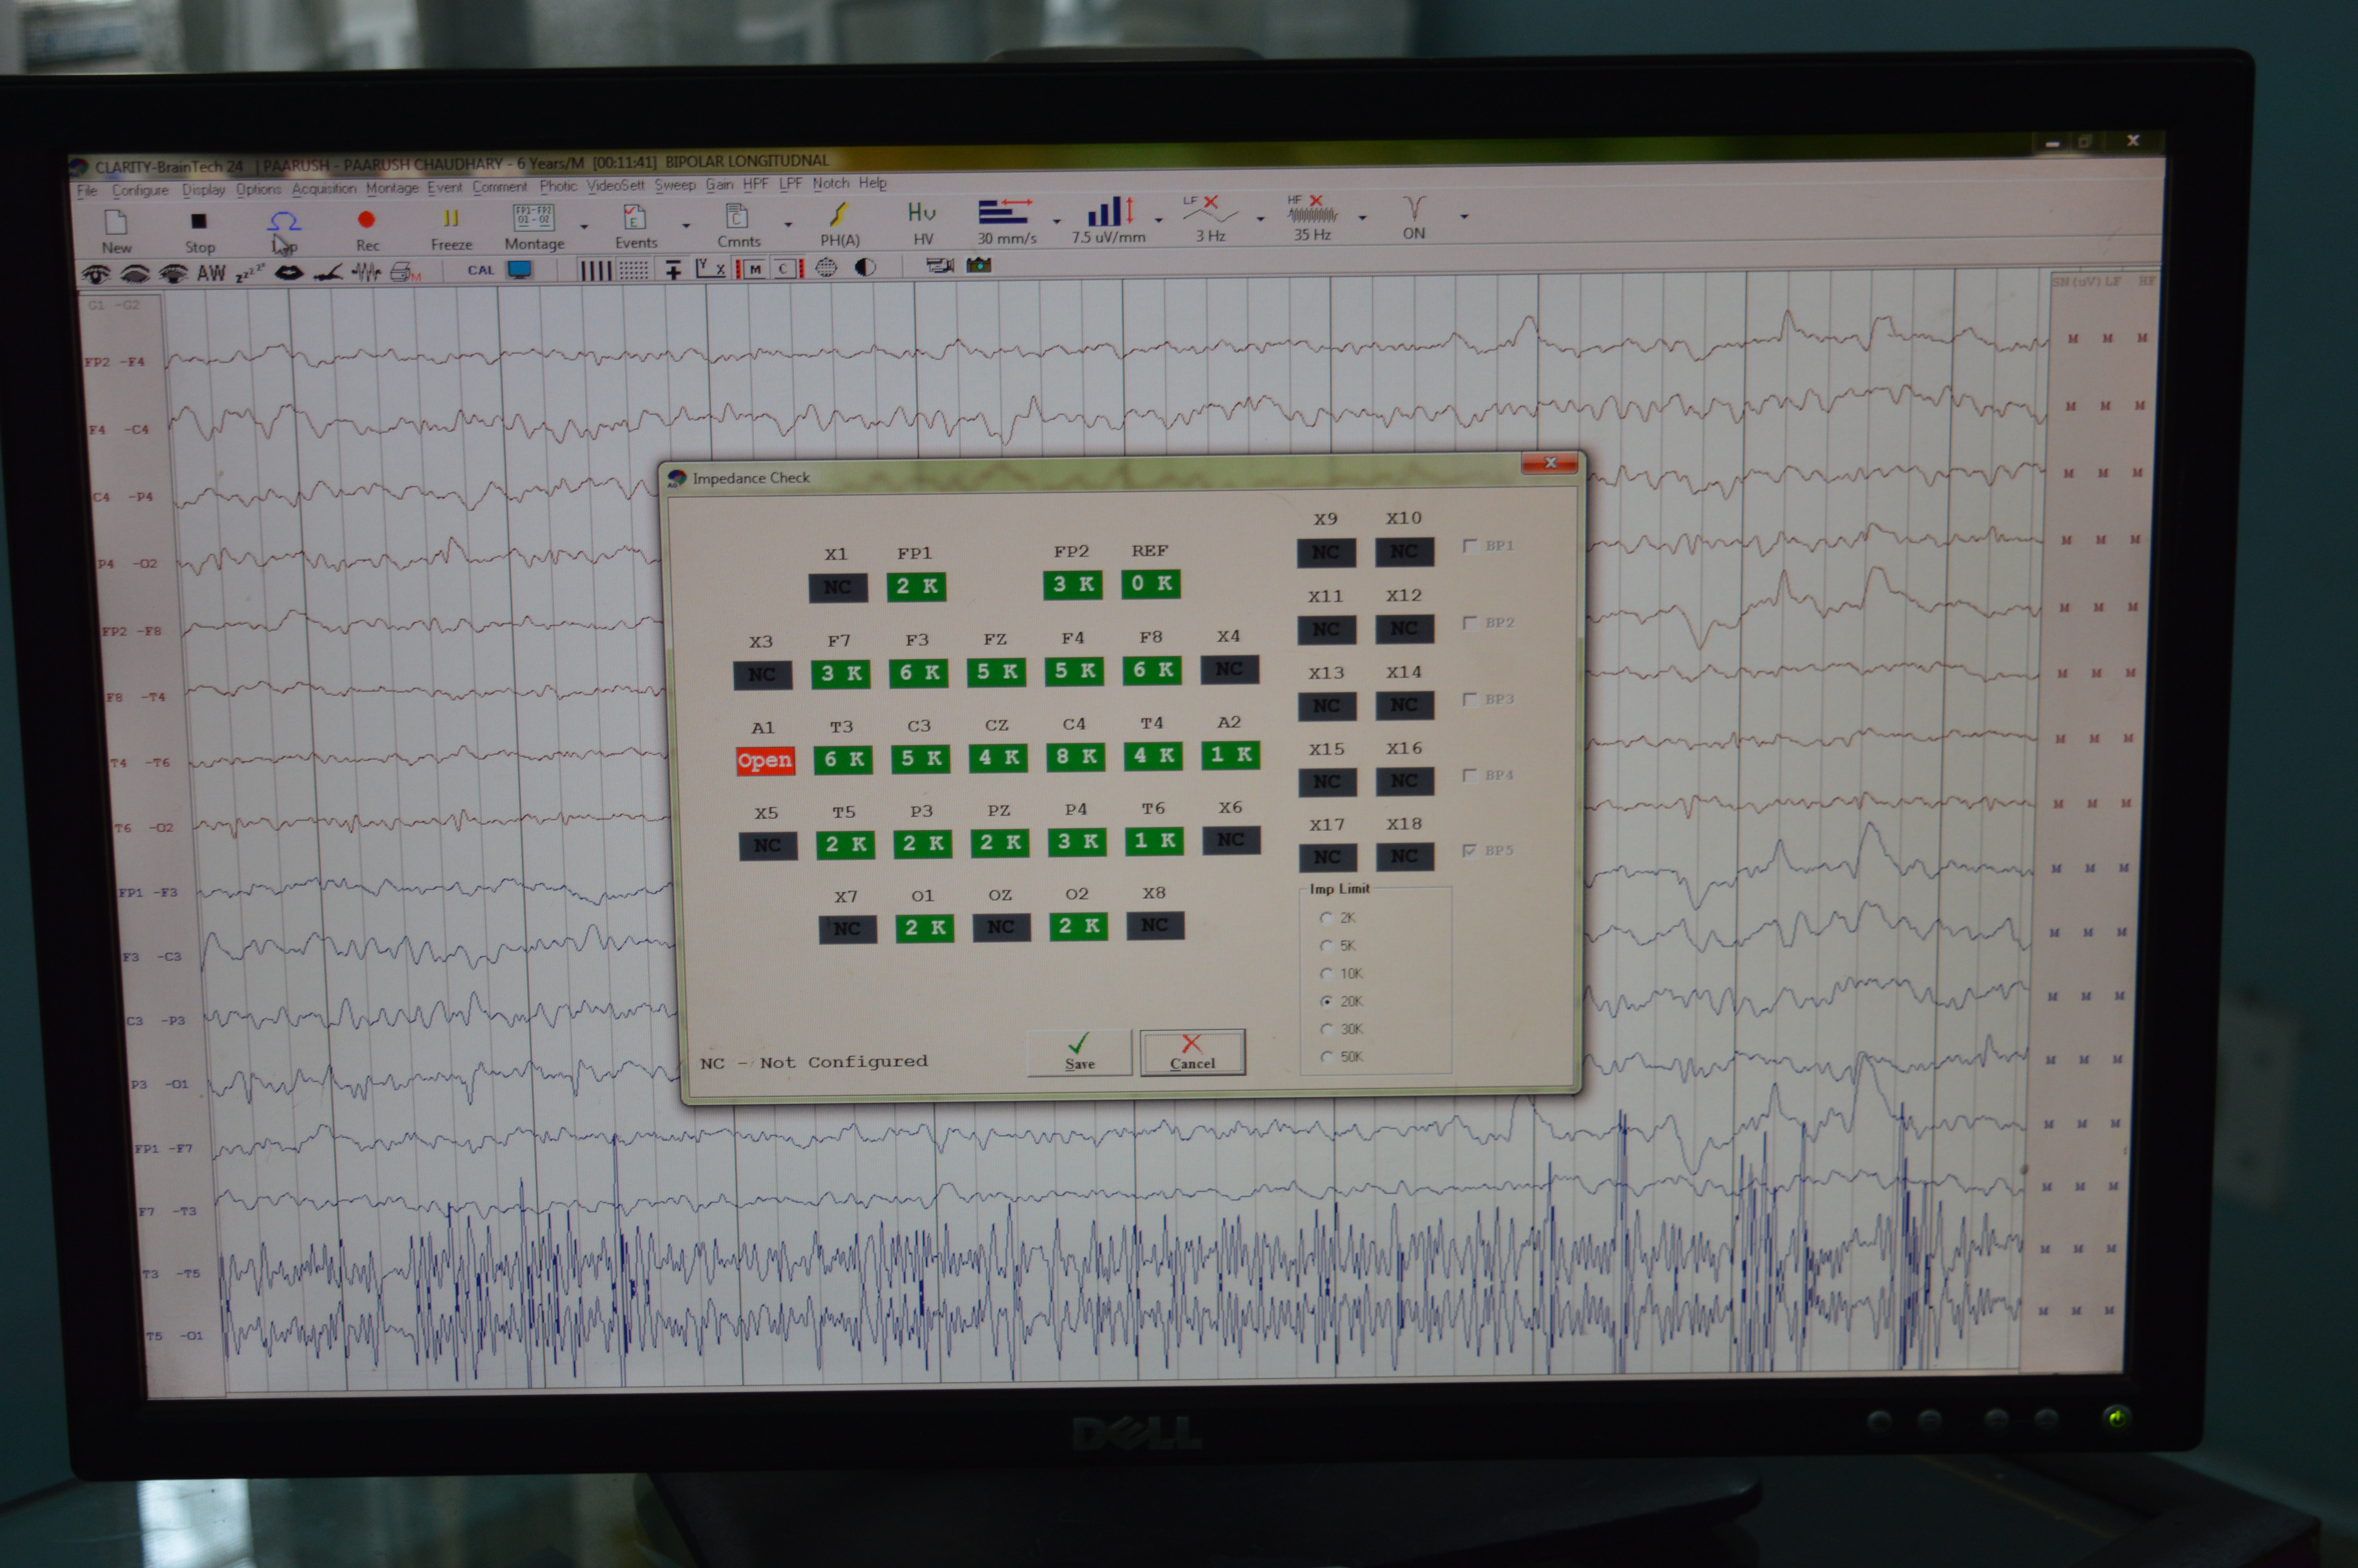
Task: Expand the Cmnts dropdown arrow
Action: pyautogui.click(x=788, y=225)
